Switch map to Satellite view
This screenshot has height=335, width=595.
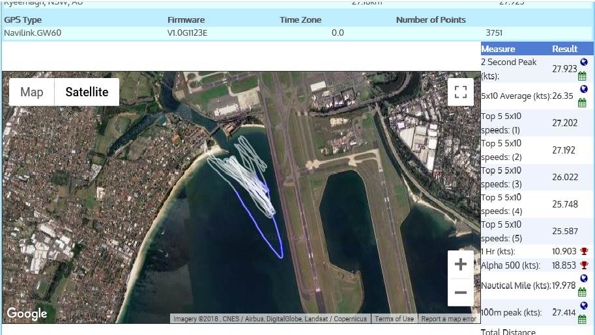pyautogui.click(x=87, y=92)
